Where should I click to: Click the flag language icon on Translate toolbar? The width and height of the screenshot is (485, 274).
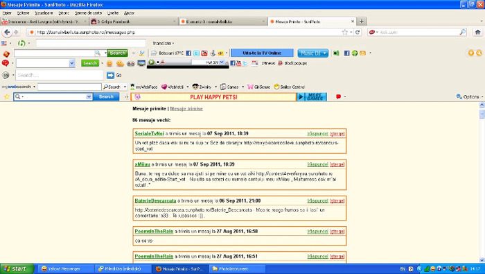(x=4, y=43)
